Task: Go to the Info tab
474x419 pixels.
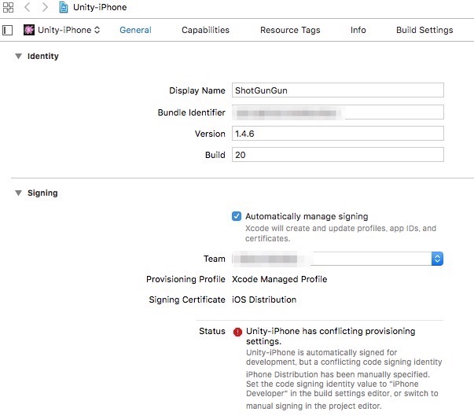Action: click(x=358, y=30)
